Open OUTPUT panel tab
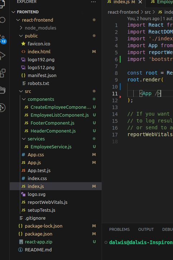 146,229
